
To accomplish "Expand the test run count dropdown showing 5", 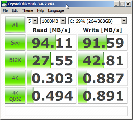I will (x=35, y=21).
